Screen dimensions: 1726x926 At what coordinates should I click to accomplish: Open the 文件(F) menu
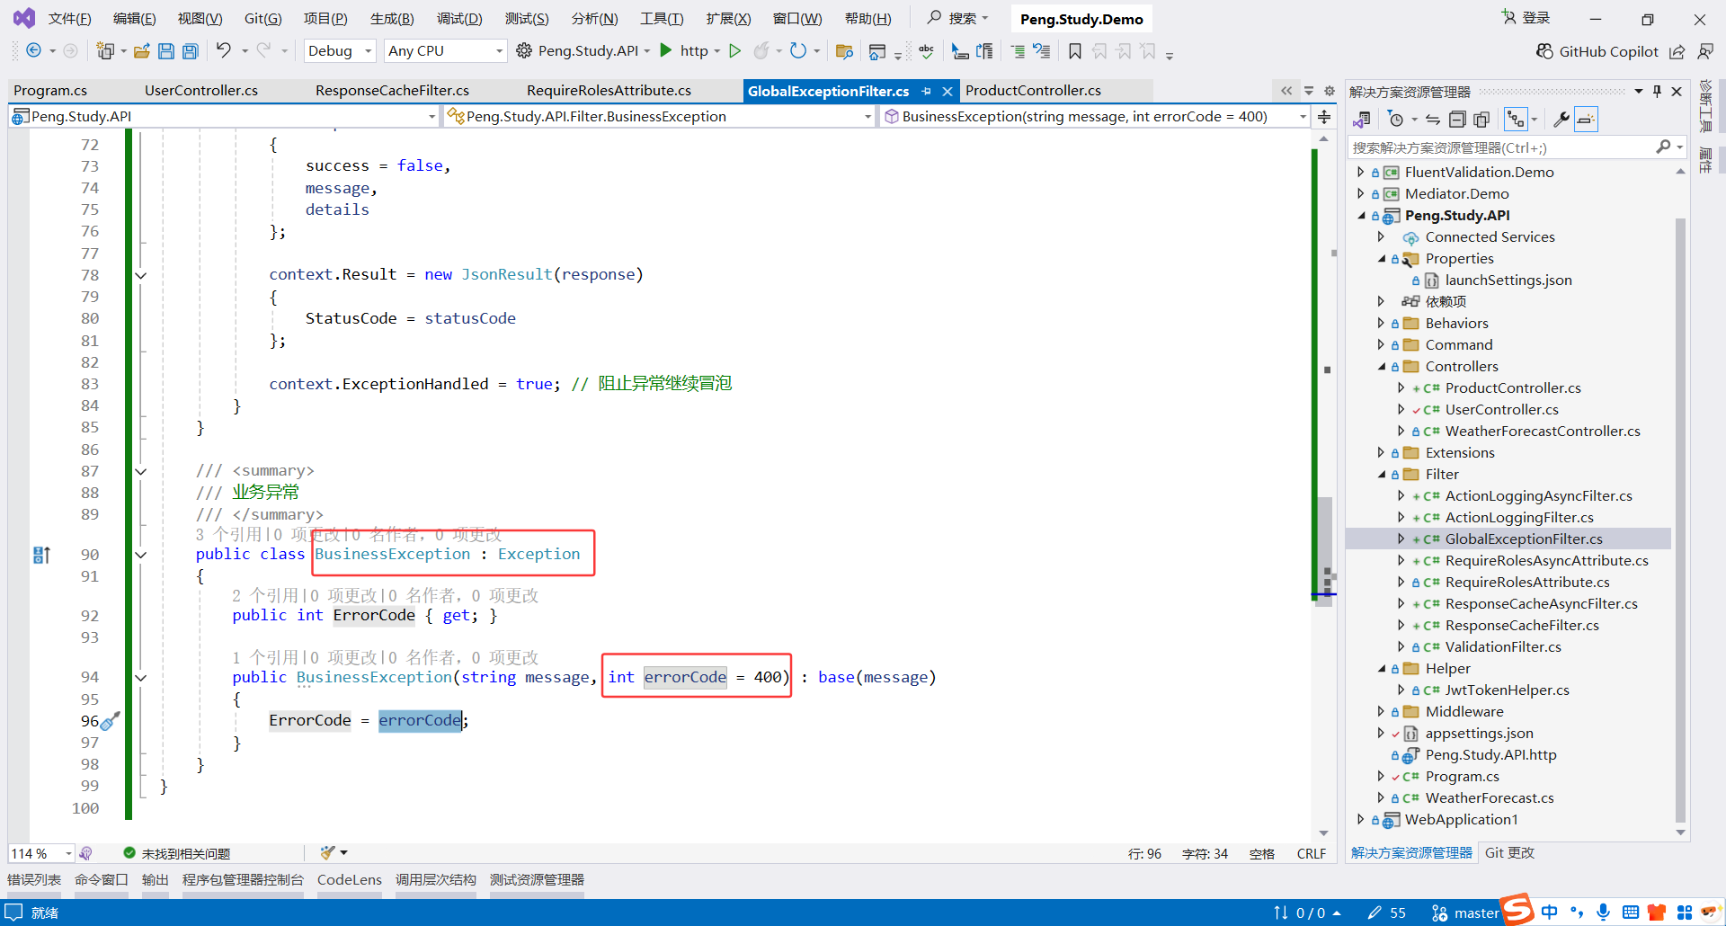[x=70, y=19]
